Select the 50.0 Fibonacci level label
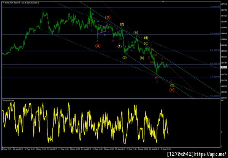228x158 pixels. point(215,64)
